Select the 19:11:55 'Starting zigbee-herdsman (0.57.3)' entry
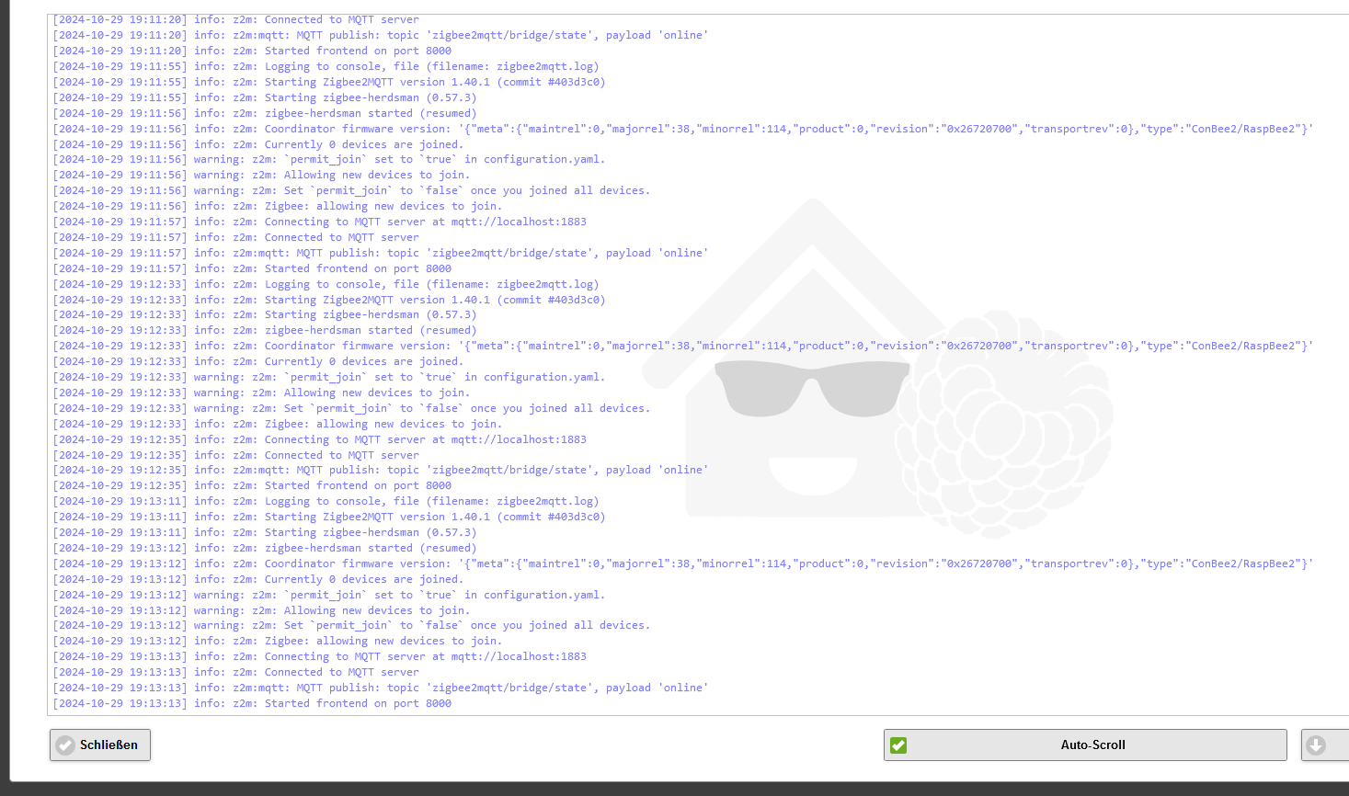Image resolution: width=1349 pixels, height=796 pixels. [265, 97]
